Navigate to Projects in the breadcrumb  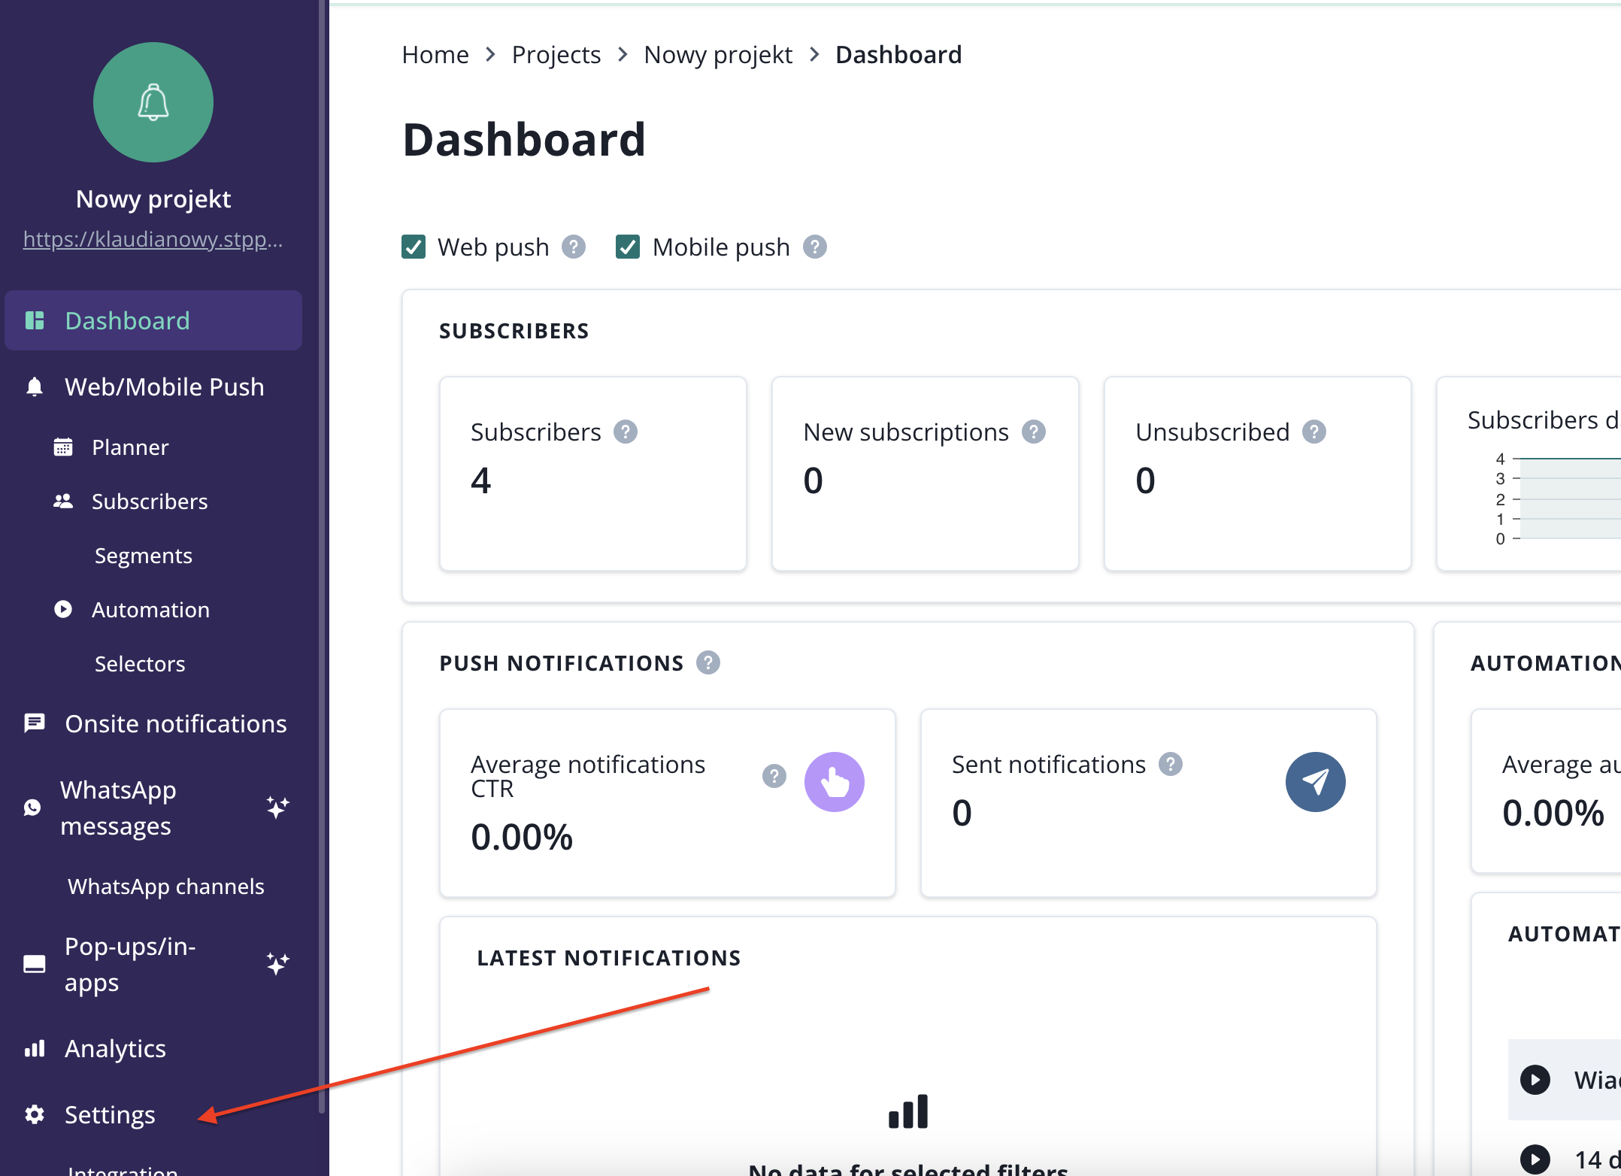556,55
